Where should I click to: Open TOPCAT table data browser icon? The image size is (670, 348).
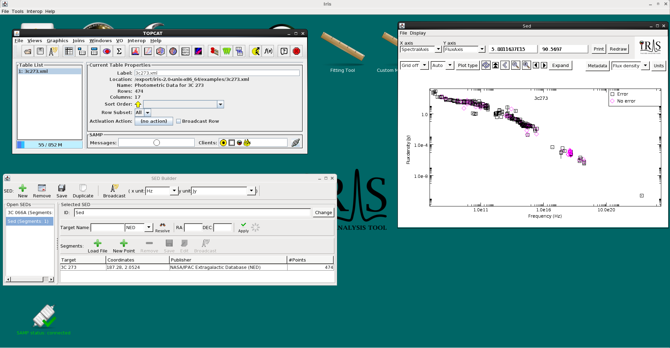click(69, 51)
